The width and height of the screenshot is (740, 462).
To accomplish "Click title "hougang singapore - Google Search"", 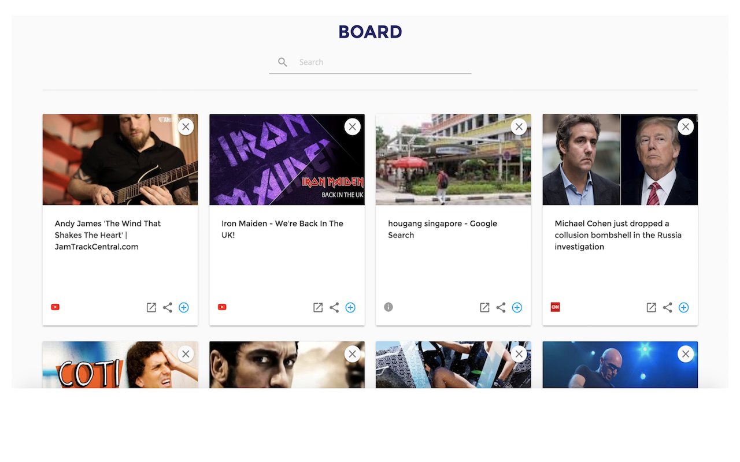I will (x=442, y=229).
